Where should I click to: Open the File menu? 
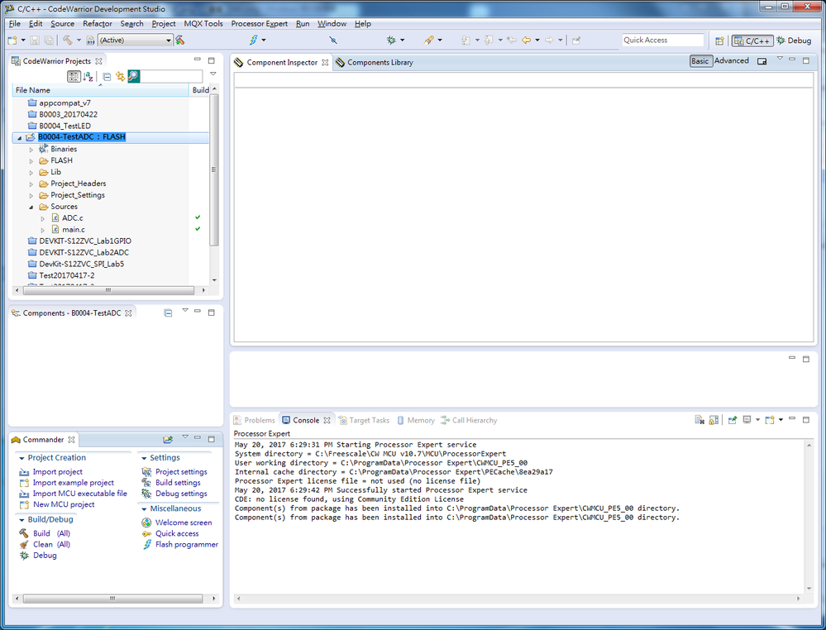pyautogui.click(x=15, y=24)
